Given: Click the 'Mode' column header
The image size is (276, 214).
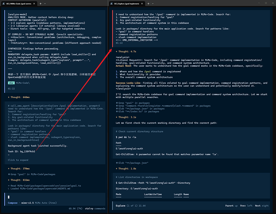Looking at the screenshot, I should tap(119, 194).
